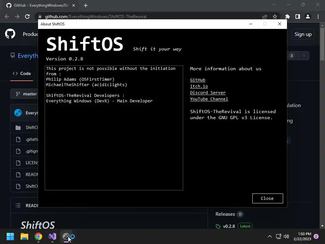Toggle Chrome side panel icon
Viewport: 325px width, 244px height.
coord(297,17)
